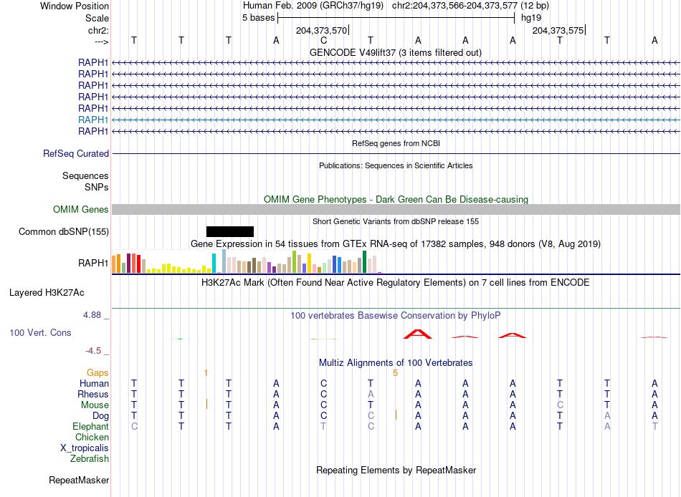Screen dimensions: 681x497
Task: Click the Window Position track label
Action: click(x=75, y=6)
